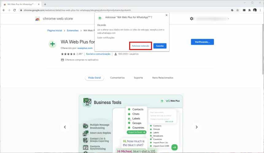This screenshot has width=264, height=153.
Task: Open a new tab with plus icon
Action: pos(45,4)
